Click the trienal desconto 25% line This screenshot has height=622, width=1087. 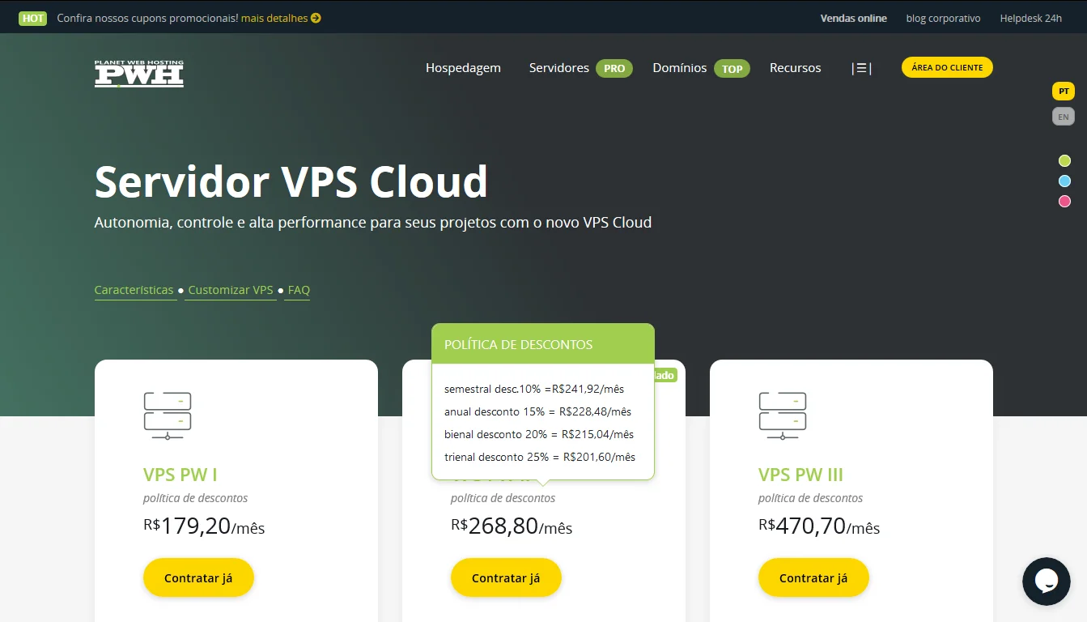pos(540,457)
